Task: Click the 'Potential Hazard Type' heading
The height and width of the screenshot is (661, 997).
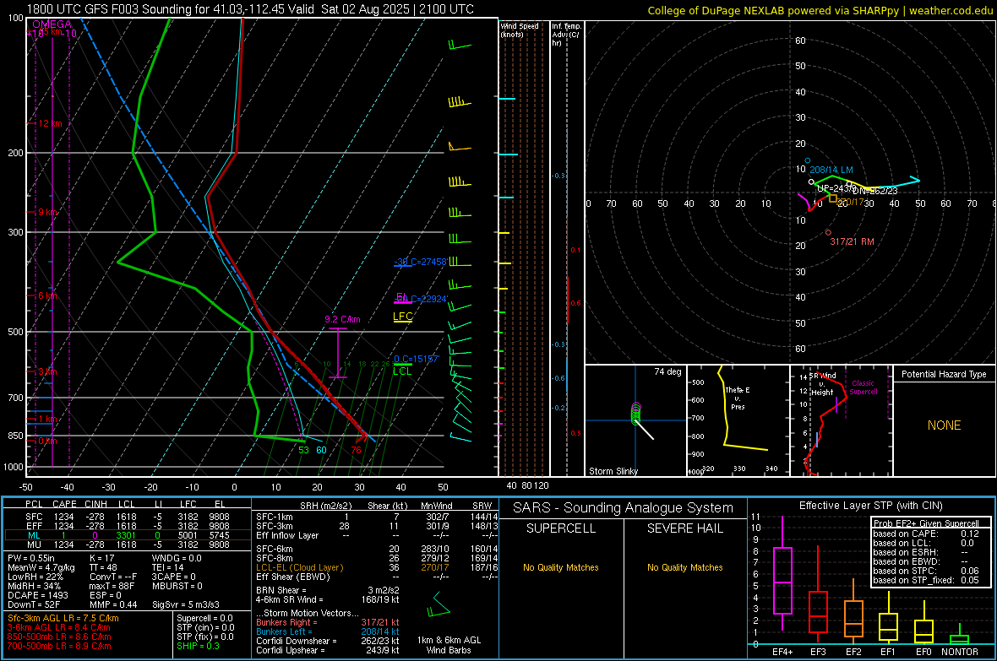Action: tap(944, 374)
